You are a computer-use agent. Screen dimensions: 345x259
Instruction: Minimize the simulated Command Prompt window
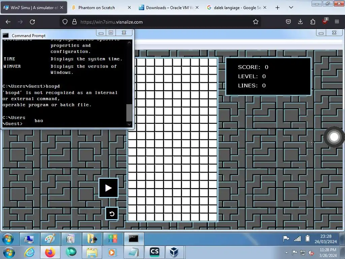pos(101,33)
